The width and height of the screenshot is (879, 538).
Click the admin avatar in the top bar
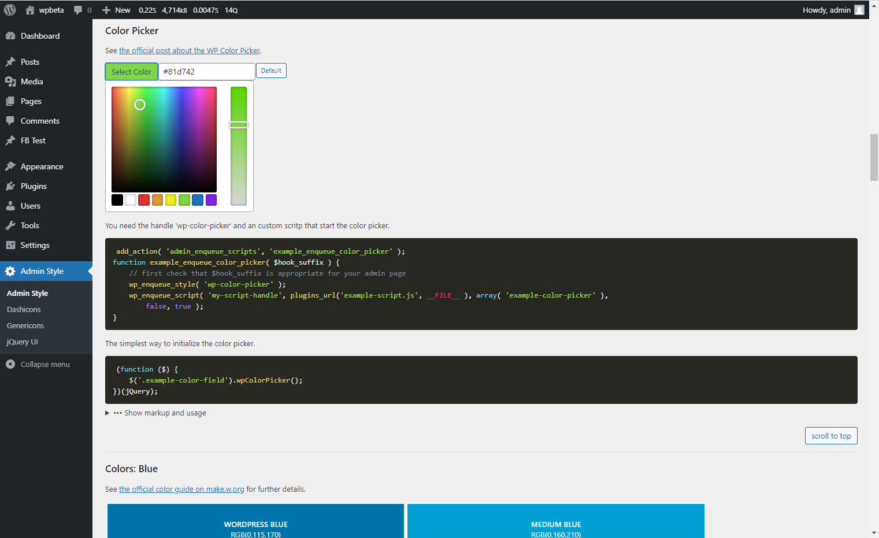pyautogui.click(x=859, y=10)
